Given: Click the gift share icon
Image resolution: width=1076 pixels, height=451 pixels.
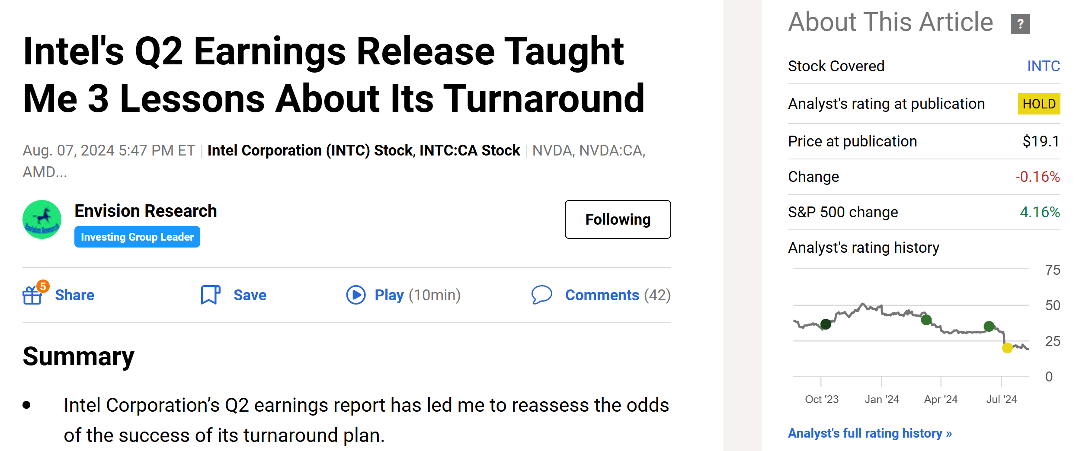Looking at the screenshot, I should click(x=32, y=295).
